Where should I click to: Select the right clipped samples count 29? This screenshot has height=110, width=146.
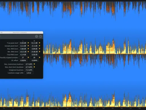click(x=34, y=58)
